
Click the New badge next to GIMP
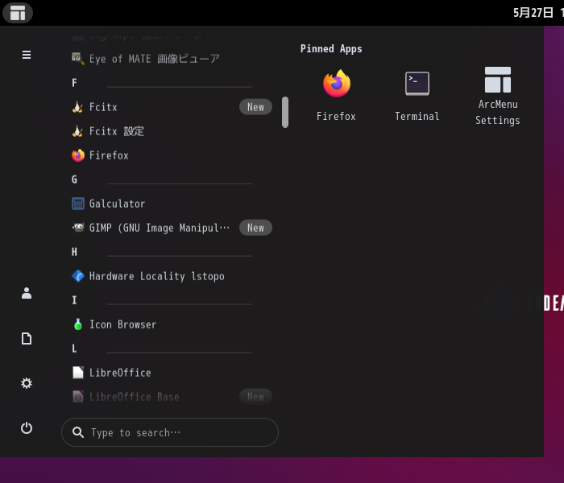(x=255, y=228)
